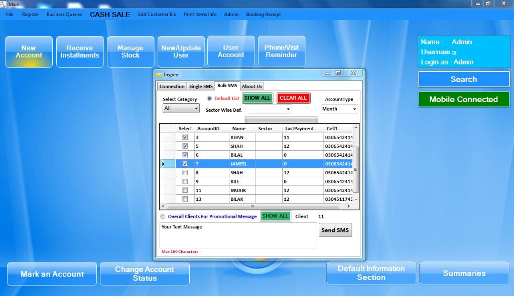This screenshot has height=296, width=514.
Task: Open User Account
Action: point(231,52)
